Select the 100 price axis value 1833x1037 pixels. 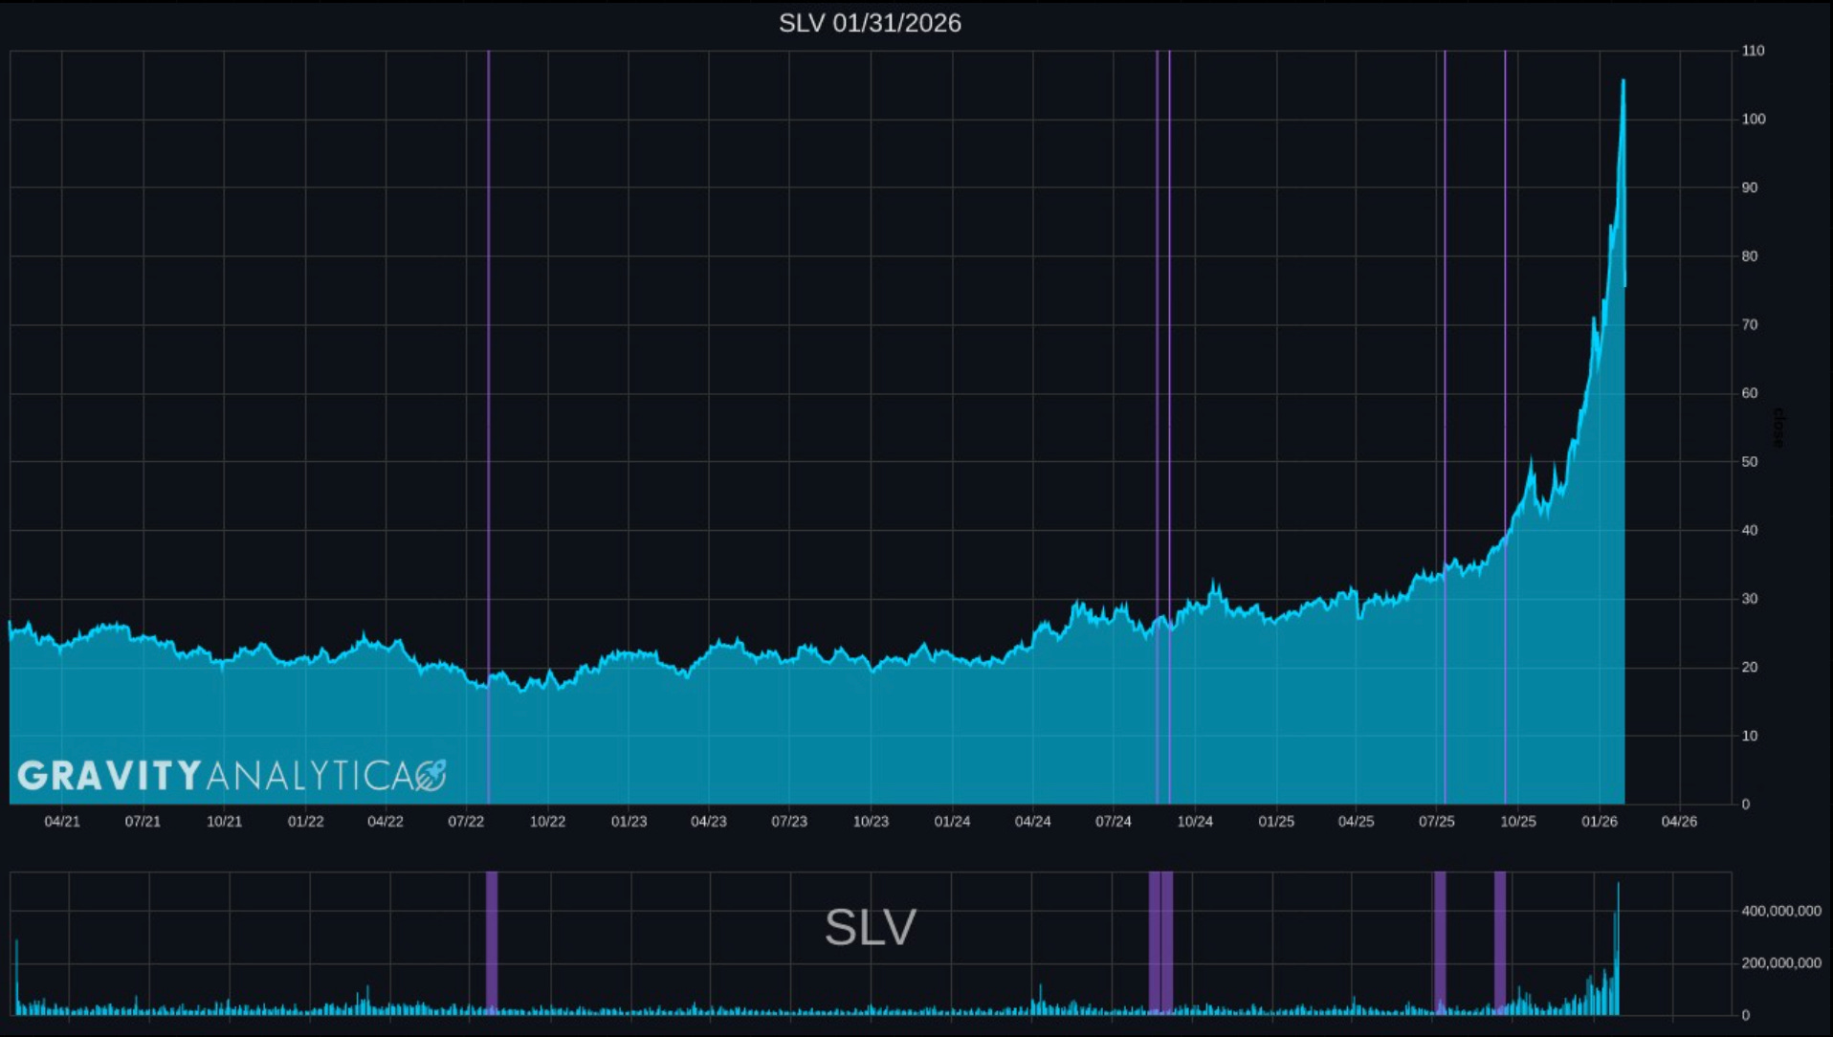pos(1754,120)
